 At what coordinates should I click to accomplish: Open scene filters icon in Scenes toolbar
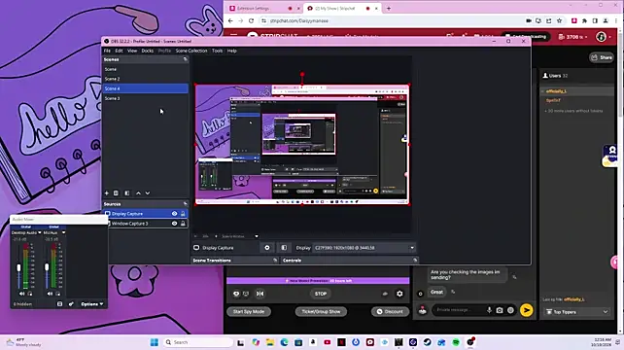click(127, 193)
